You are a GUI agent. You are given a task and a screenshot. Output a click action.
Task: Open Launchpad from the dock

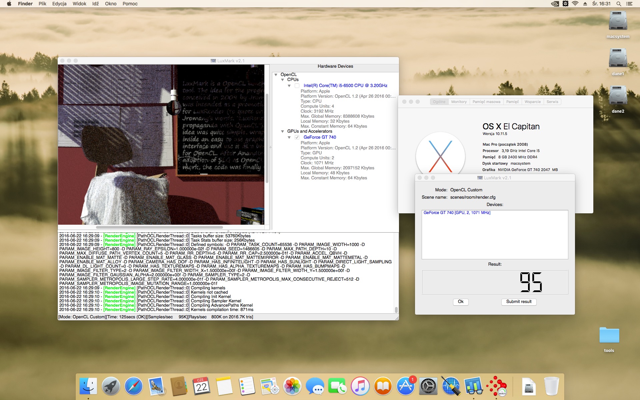coord(111,386)
